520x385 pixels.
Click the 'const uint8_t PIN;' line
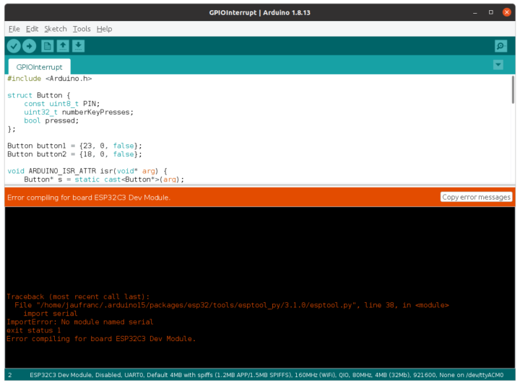61,104
